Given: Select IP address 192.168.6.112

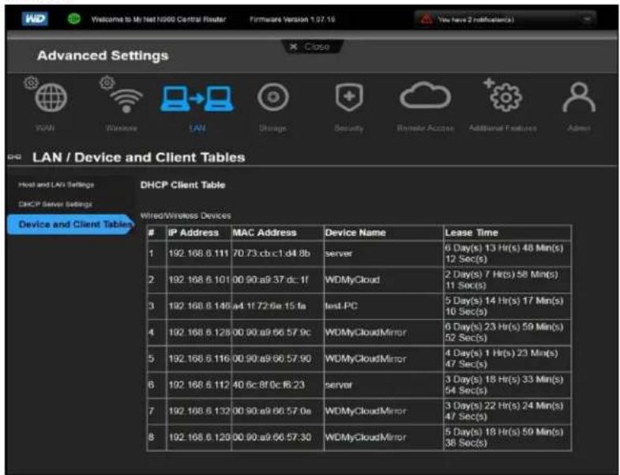Looking at the screenshot, I should [x=199, y=385].
